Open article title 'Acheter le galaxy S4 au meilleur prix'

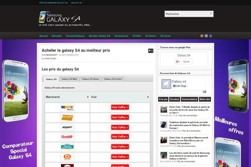tap(76, 51)
